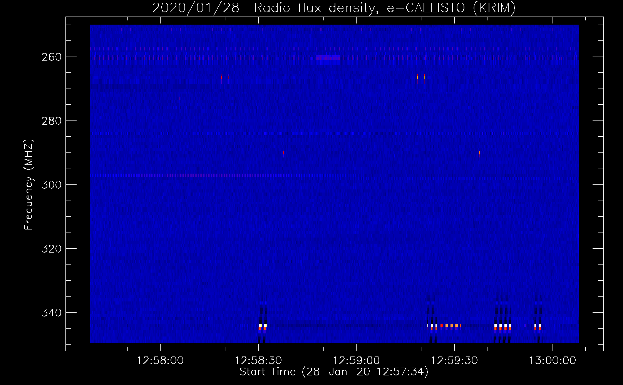Click the orange burst streak after 12:59:25

450,325
